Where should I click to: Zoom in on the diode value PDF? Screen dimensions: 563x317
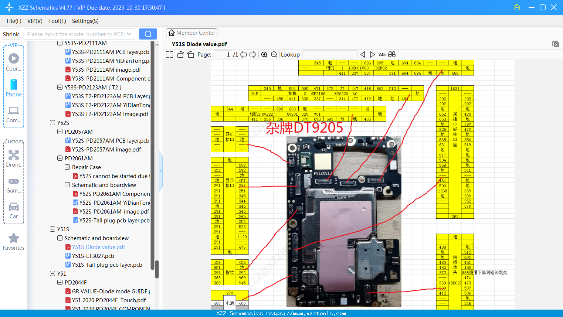[264, 54]
